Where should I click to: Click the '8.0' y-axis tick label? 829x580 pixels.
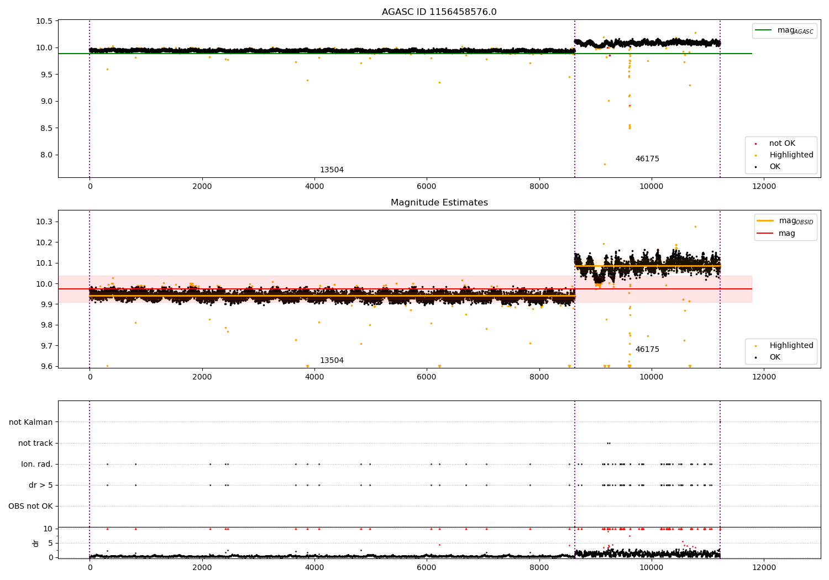(46, 155)
